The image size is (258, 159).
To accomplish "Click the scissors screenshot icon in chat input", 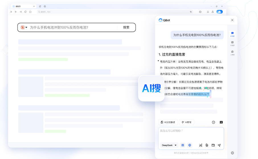I will point(200,145).
